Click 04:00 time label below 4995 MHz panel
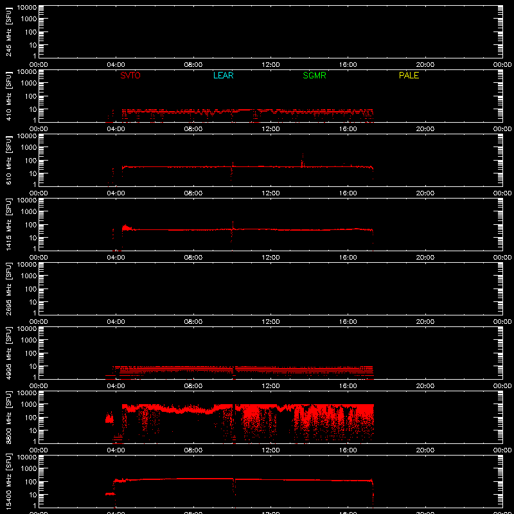Viewport: 514px width, 514px height. [116, 386]
